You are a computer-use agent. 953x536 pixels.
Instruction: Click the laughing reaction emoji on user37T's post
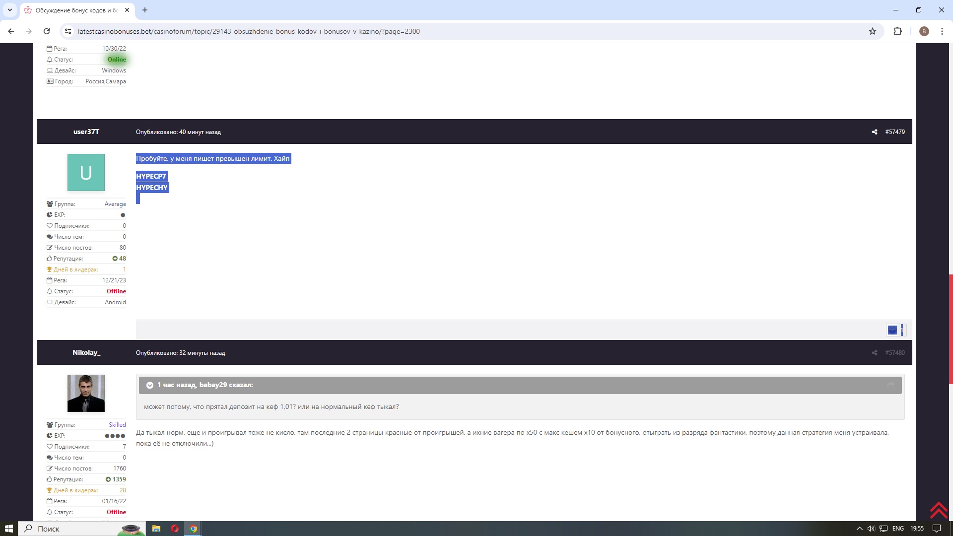pyautogui.click(x=892, y=330)
